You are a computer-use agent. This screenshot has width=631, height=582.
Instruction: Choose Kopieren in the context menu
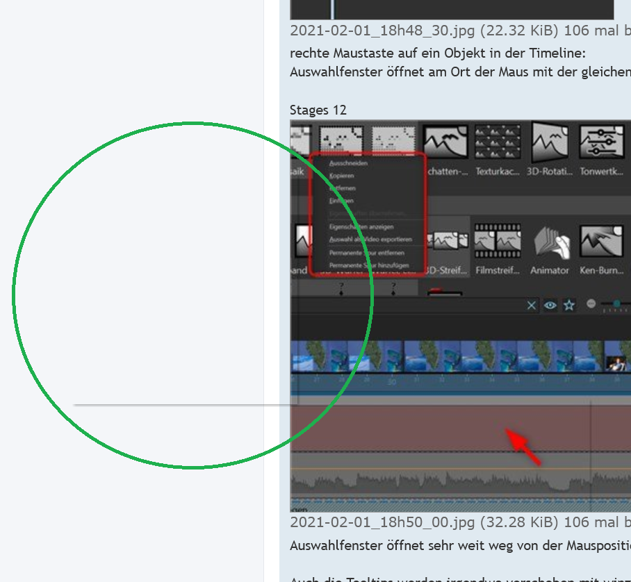pyautogui.click(x=342, y=176)
